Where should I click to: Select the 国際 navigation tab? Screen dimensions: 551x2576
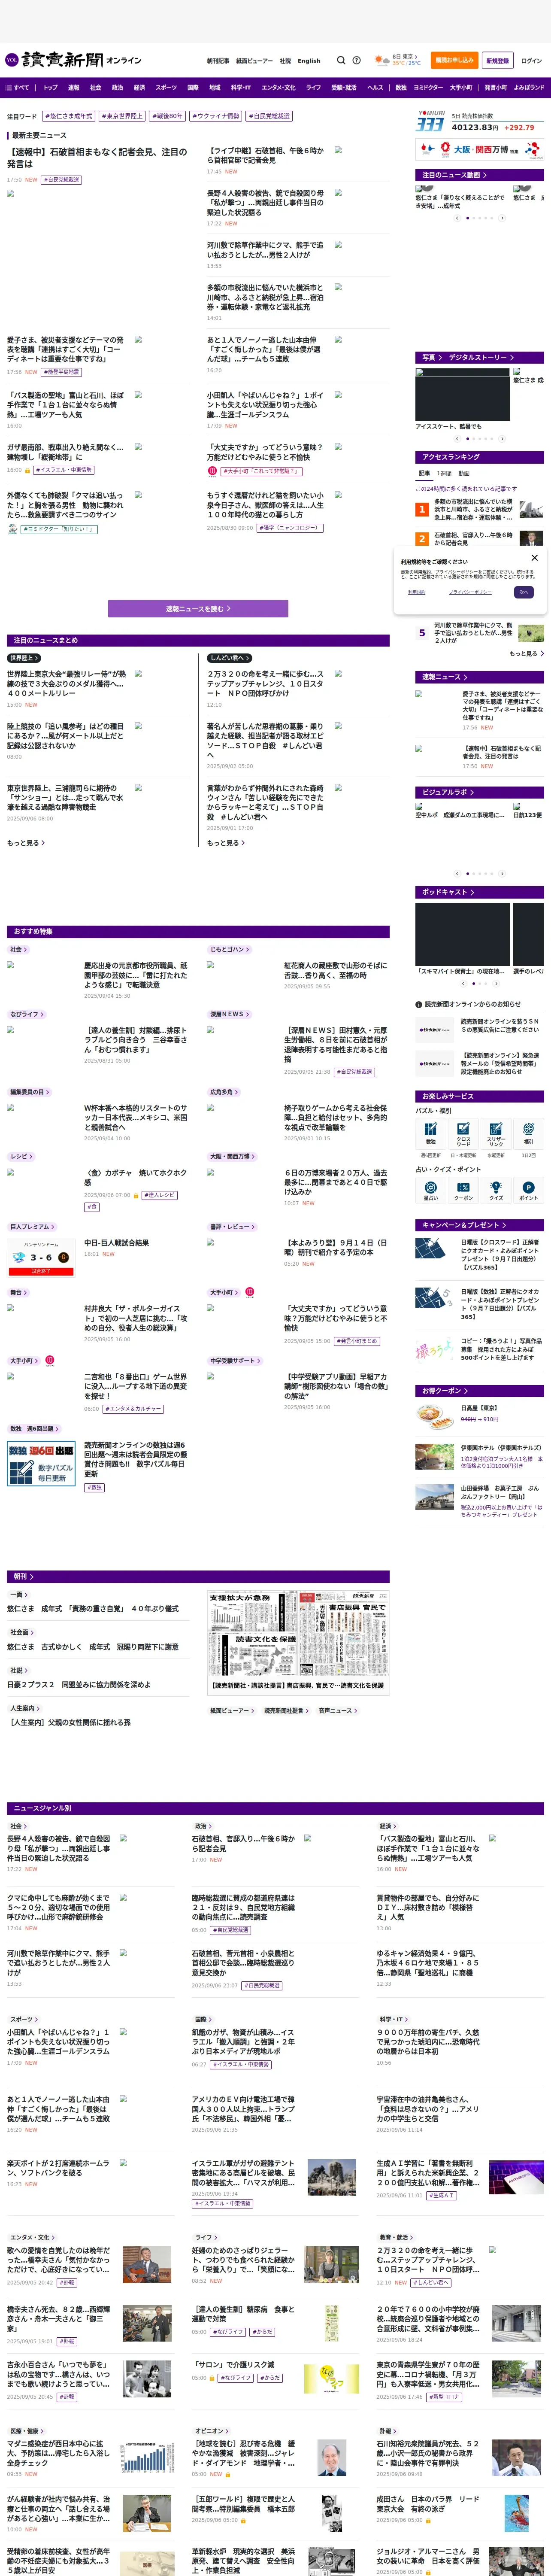click(x=193, y=87)
